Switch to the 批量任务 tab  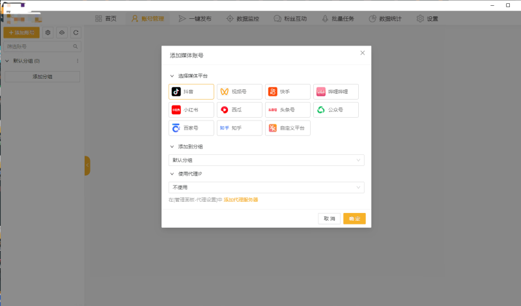[338, 19]
